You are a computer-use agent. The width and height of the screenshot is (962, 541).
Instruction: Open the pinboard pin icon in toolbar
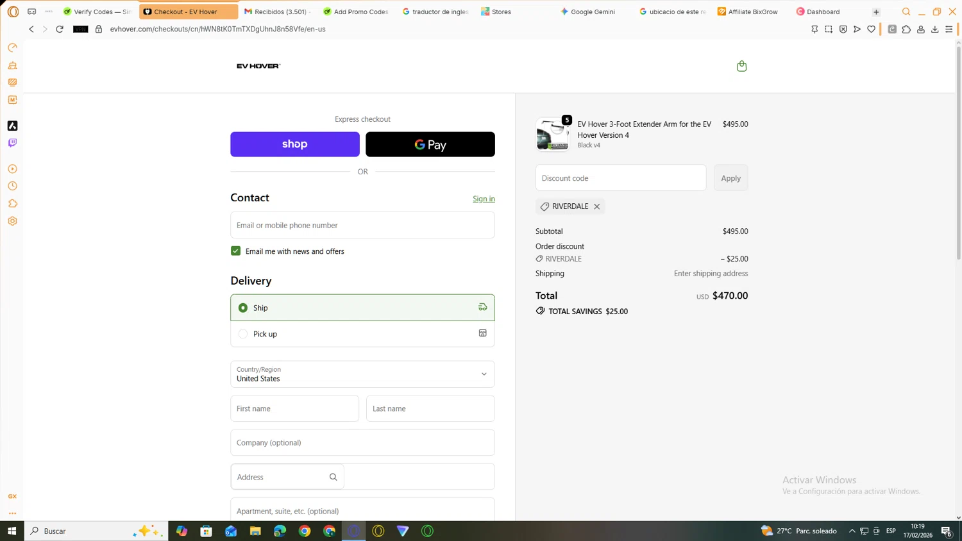click(814, 29)
